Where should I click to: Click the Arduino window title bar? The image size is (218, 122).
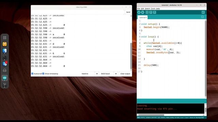[172, 5]
